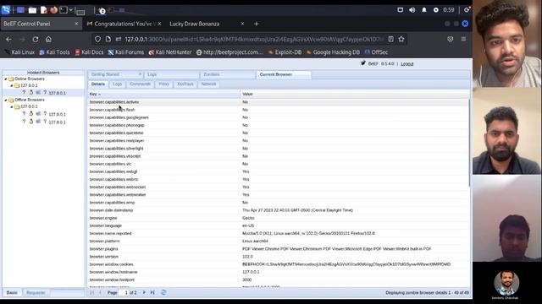Open the Google Hacking DB bookmark
Viewport: 542px width, 304px height.
[333, 52]
